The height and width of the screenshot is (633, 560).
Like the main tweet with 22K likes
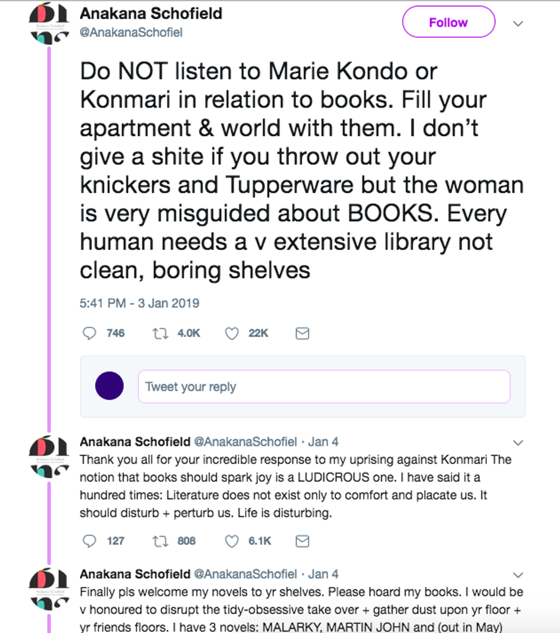(231, 333)
